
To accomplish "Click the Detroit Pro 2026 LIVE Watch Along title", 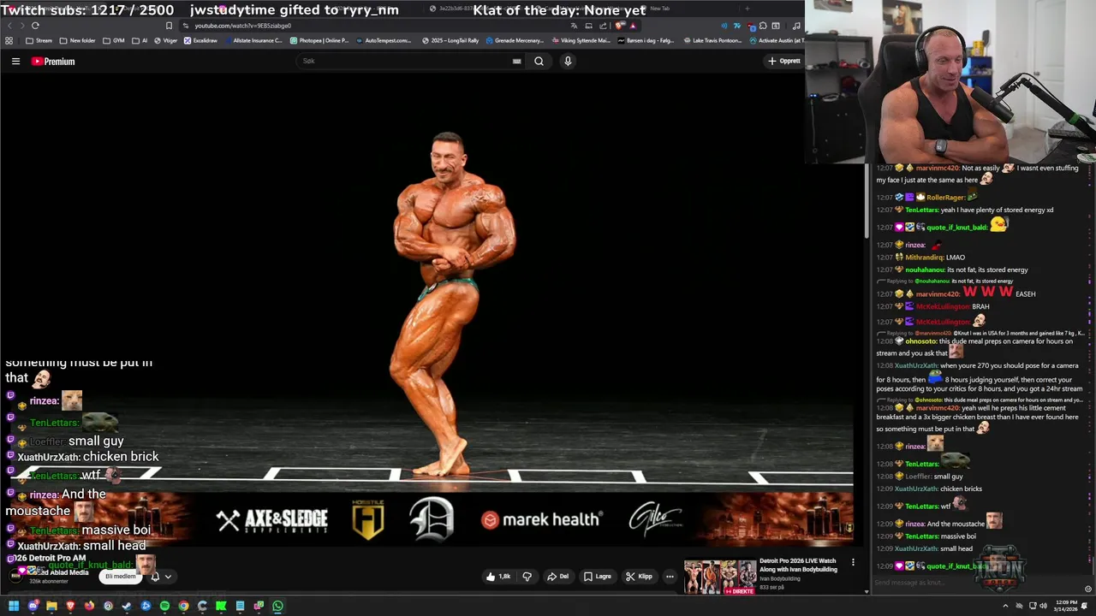I will pos(798,565).
